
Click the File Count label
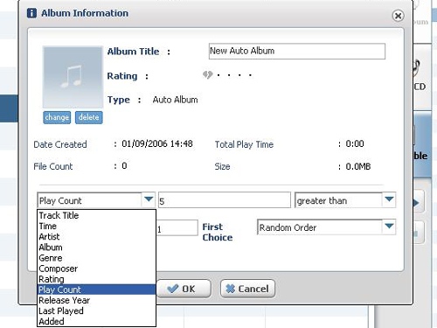[x=53, y=166]
